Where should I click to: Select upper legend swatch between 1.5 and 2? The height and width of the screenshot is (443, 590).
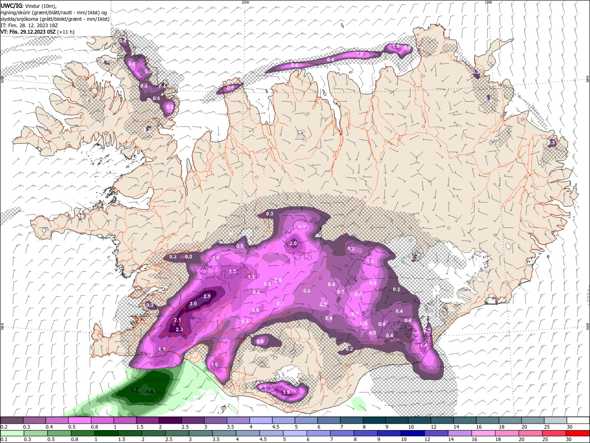point(147,420)
